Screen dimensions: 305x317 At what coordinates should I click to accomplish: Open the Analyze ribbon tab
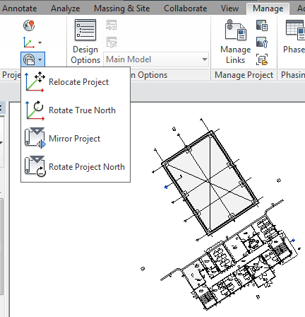pos(66,8)
